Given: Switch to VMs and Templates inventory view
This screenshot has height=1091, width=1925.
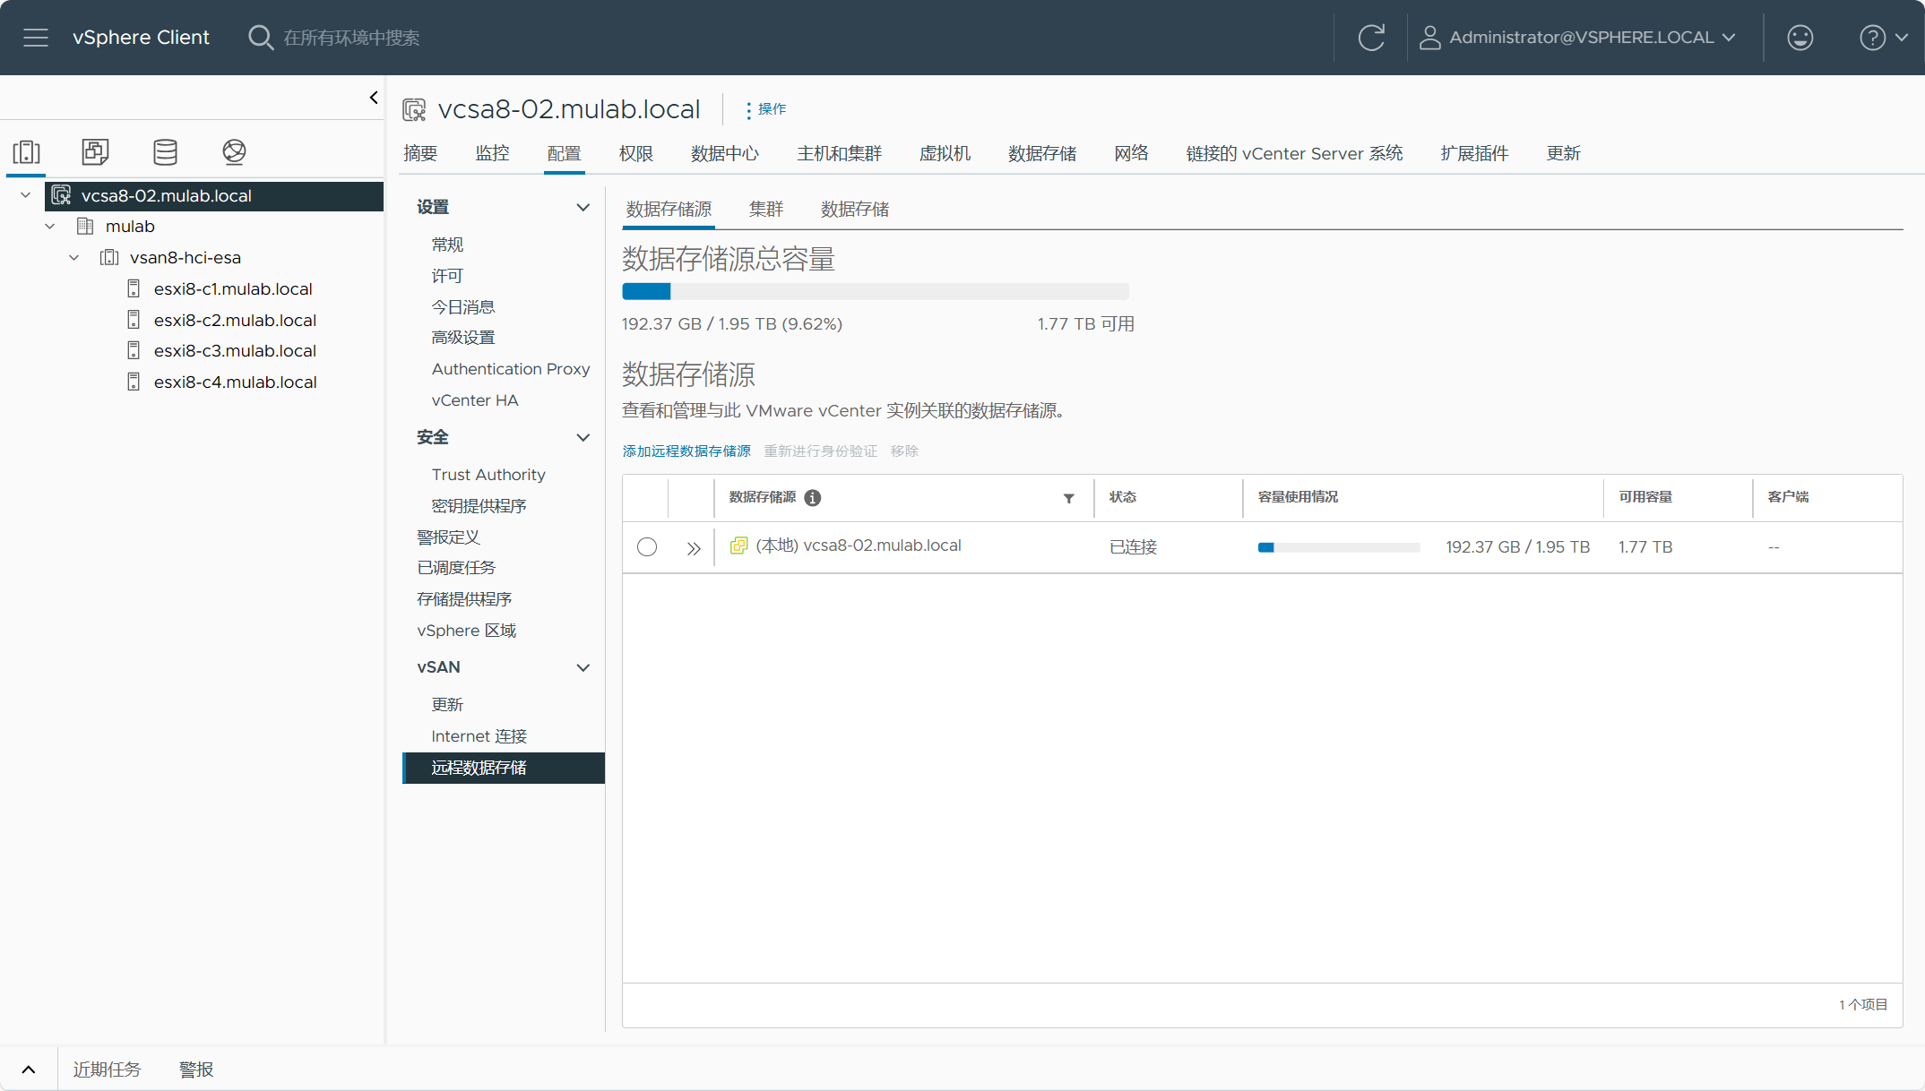Looking at the screenshot, I should tap(95, 151).
